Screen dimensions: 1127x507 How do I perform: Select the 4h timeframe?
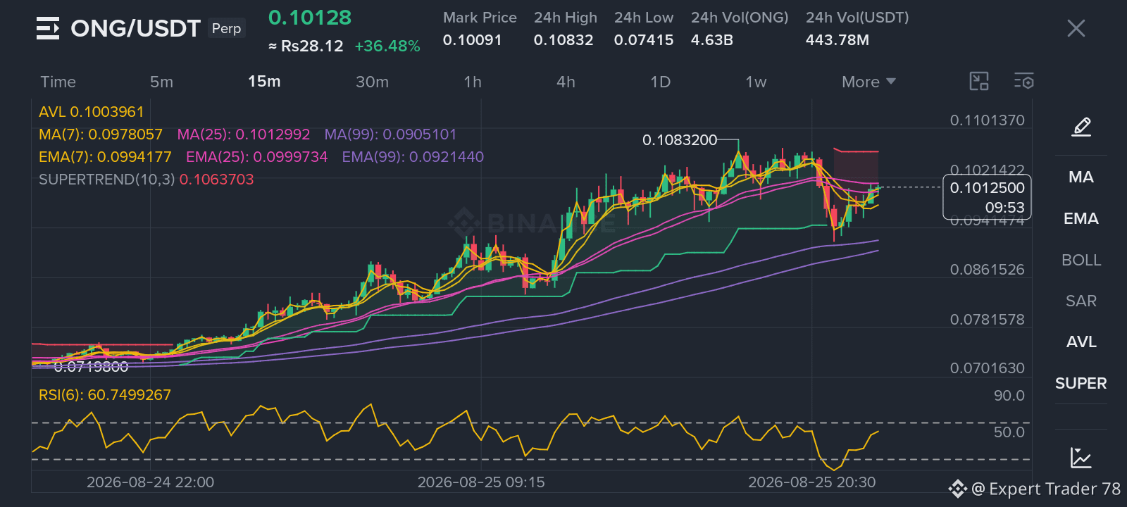(x=566, y=82)
